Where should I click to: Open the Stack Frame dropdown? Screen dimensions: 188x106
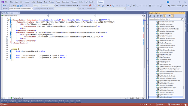(x=111, y=8)
